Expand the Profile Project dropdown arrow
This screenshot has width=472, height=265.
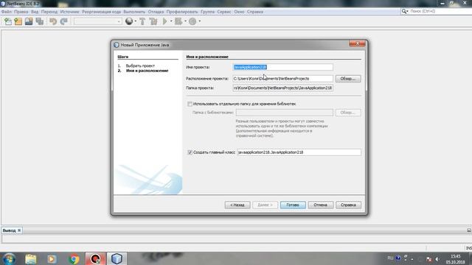tap(199, 21)
